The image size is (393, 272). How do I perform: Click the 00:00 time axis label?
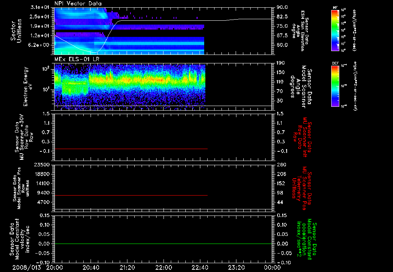272,267
